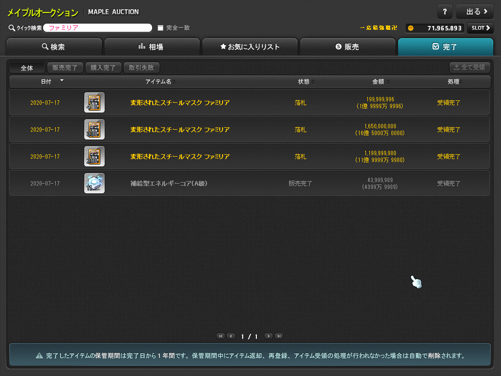Viewport: 501px width, 376px height.
Task: Click 受領完了 in the energy core row
Action: pyautogui.click(x=449, y=184)
